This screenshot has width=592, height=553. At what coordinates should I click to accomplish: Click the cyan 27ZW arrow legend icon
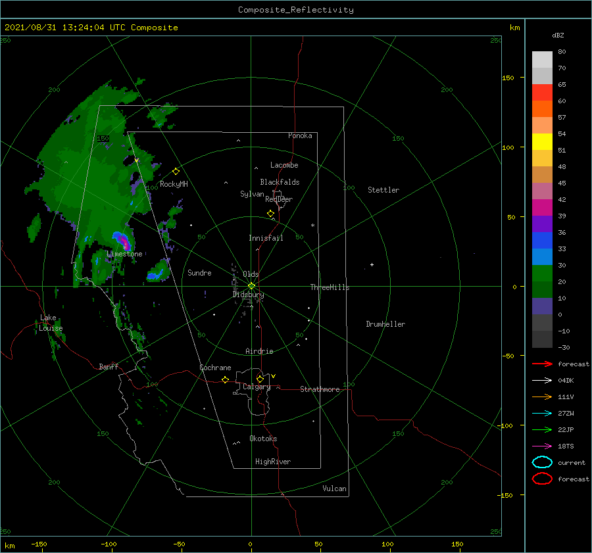542,414
